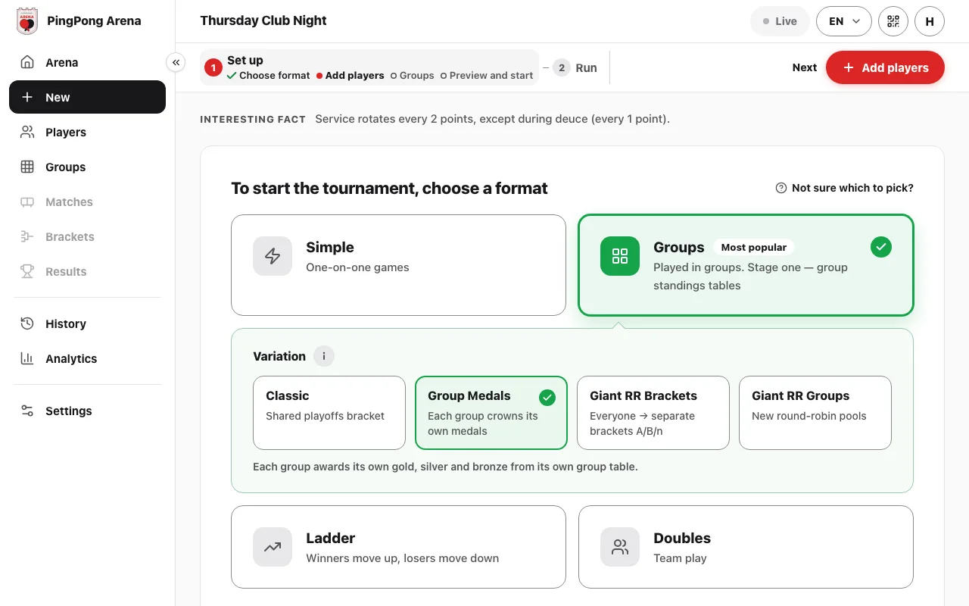Open Brackets in the sidebar
969x606 pixels.
87,236
